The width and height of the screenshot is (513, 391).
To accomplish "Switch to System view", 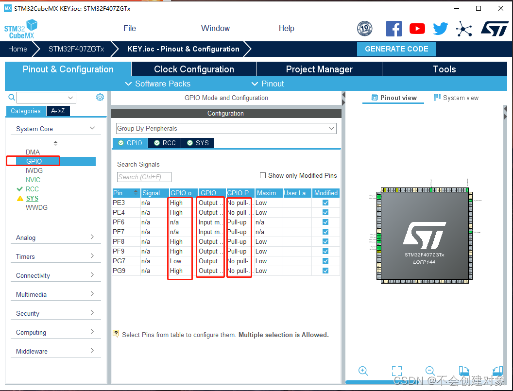I will click(x=456, y=98).
